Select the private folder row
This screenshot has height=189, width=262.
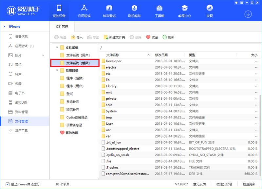click(180, 98)
